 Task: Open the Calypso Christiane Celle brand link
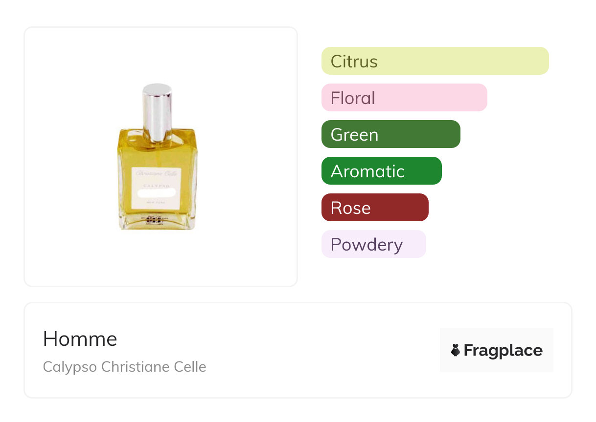(x=125, y=367)
